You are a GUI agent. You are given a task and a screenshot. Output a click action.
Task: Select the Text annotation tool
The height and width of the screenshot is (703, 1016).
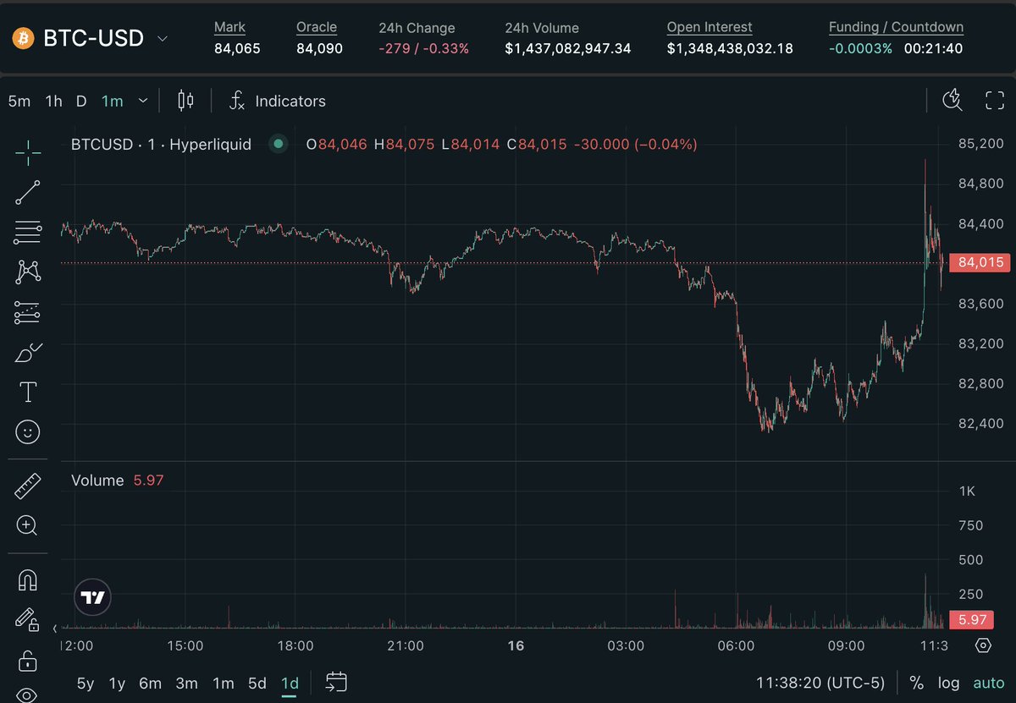pyautogui.click(x=28, y=392)
